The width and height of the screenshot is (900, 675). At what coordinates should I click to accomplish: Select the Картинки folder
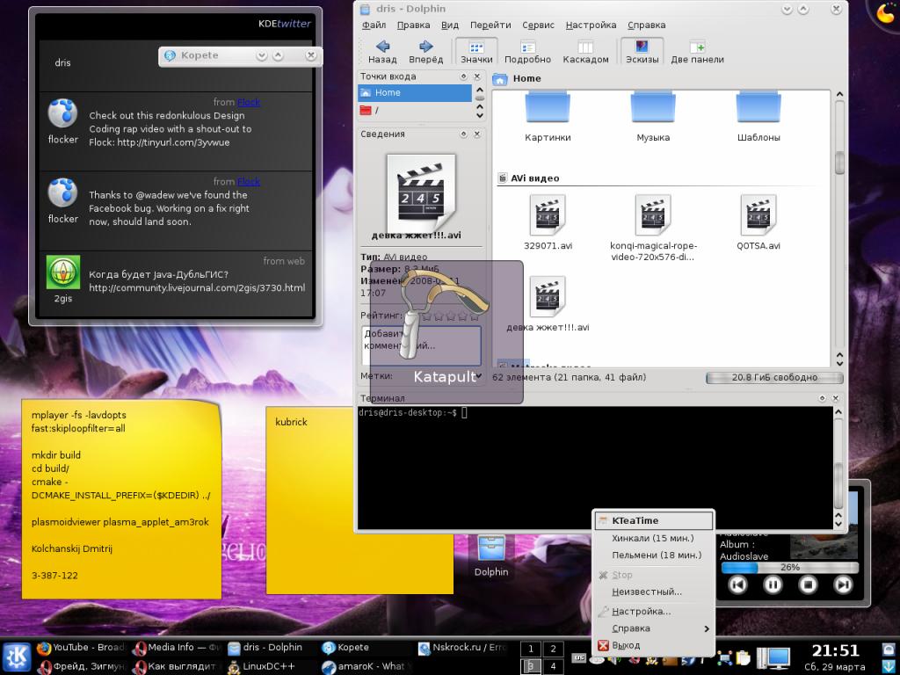pyautogui.click(x=548, y=118)
